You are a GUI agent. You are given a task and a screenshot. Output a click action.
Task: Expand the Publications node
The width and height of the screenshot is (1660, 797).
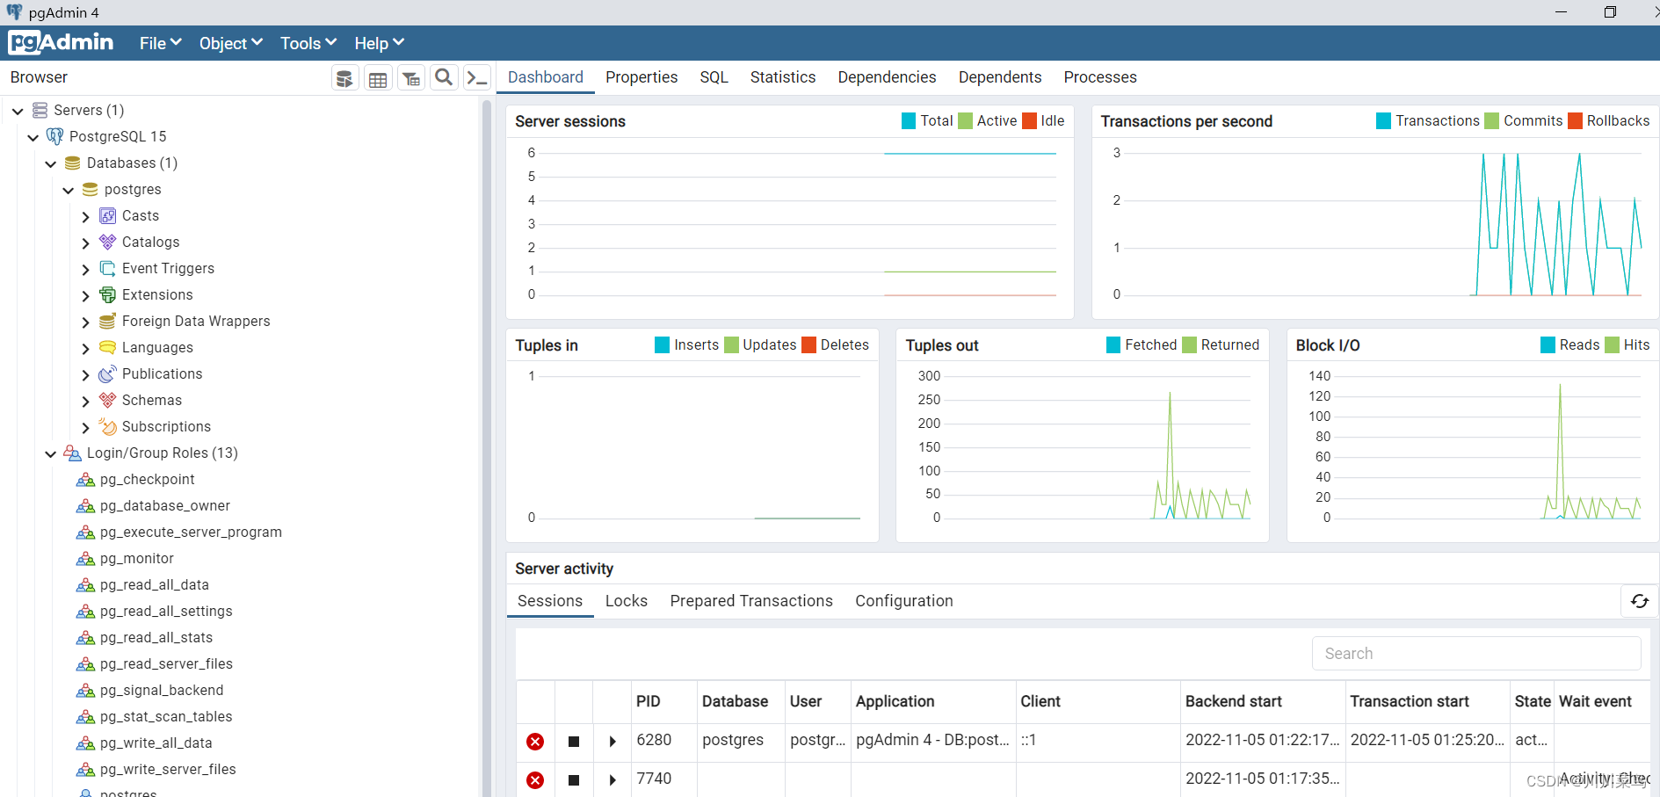tap(85, 374)
